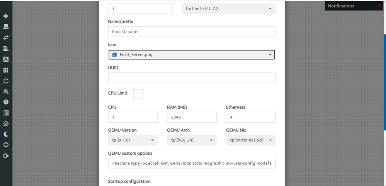Screen dimensions: 386x186
Task: Click the grid icon in left sidebar
Action: pos(6,70)
